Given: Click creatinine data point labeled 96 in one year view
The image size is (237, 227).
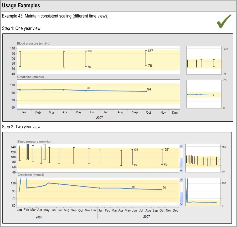Looking at the screenshot, I should (x=86, y=91).
